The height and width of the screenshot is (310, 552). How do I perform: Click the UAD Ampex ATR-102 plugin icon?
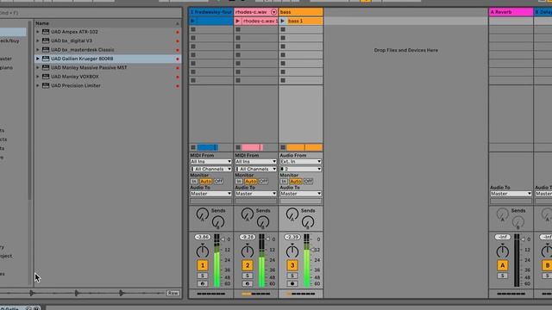[x=46, y=32]
